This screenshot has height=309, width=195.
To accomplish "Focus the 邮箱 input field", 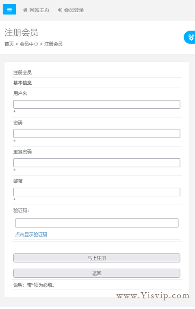I will point(97,192).
